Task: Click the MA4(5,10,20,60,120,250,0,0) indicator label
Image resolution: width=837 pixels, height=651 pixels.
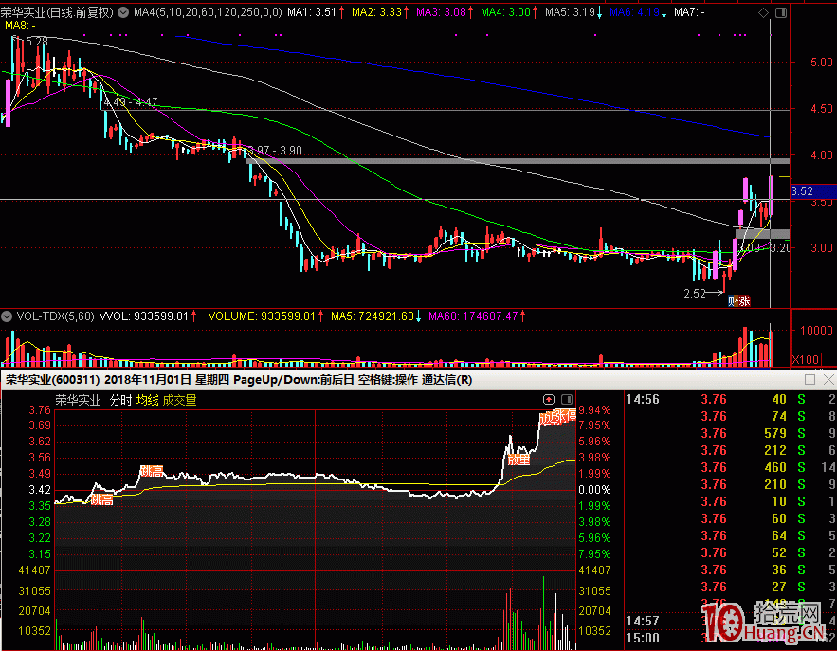Action: tap(208, 12)
